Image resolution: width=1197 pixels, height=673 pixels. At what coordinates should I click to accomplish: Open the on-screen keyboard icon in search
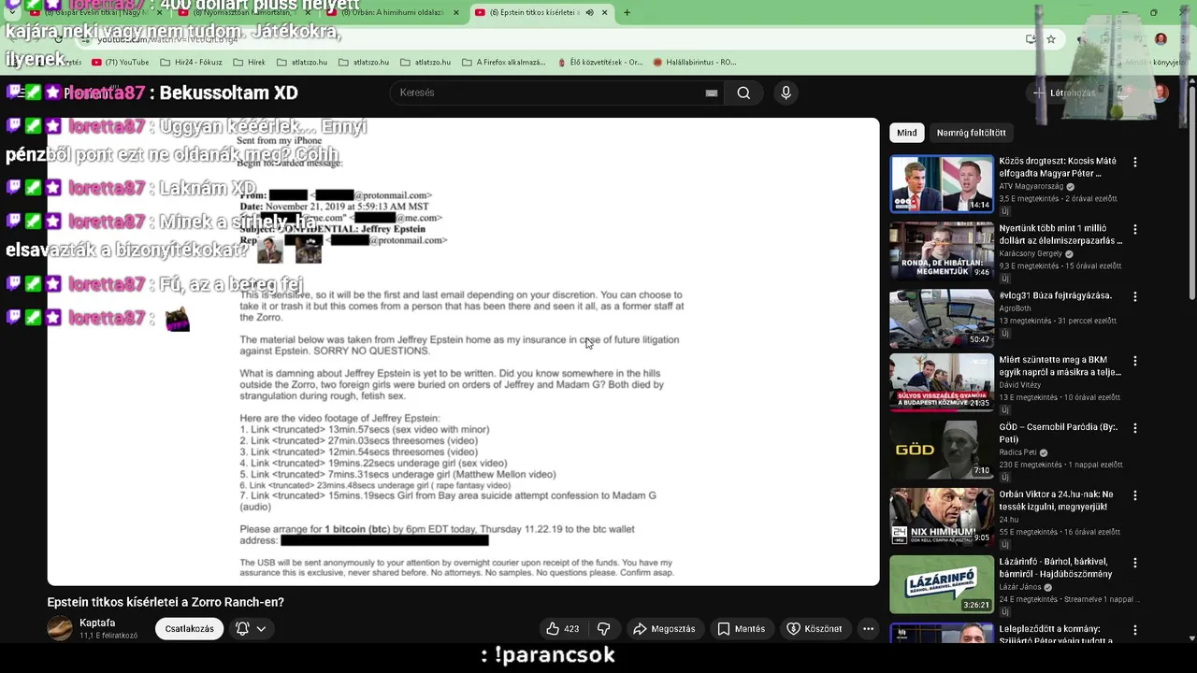tap(712, 93)
